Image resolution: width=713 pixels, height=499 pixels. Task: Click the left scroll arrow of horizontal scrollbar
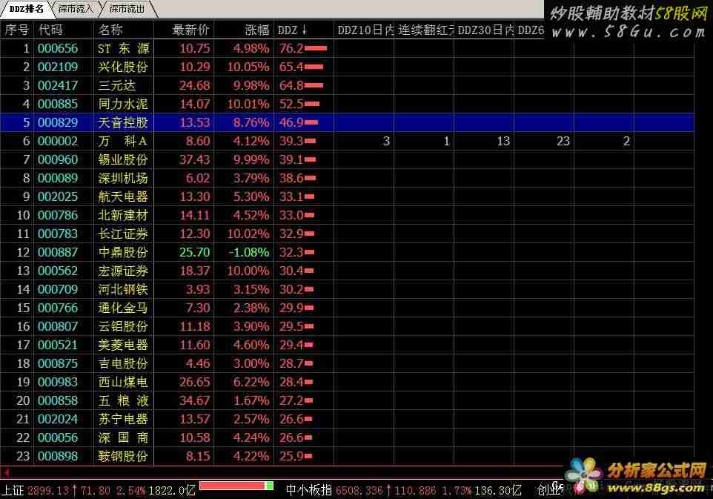pyautogui.click(x=6, y=472)
